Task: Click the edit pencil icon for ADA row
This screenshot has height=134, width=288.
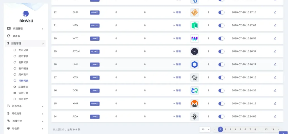Action: pos(275,116)
